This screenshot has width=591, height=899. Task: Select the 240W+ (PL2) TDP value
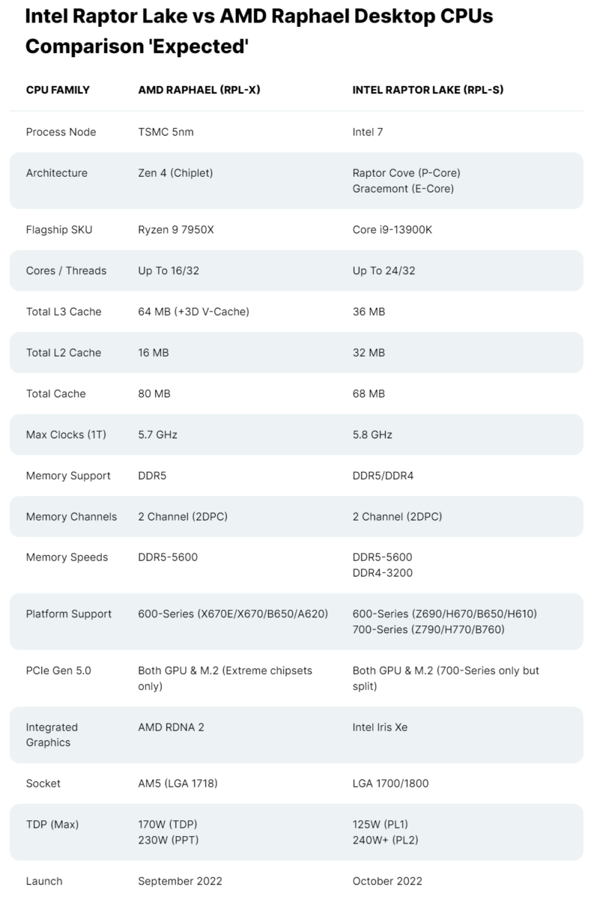(x=385, y=841)
